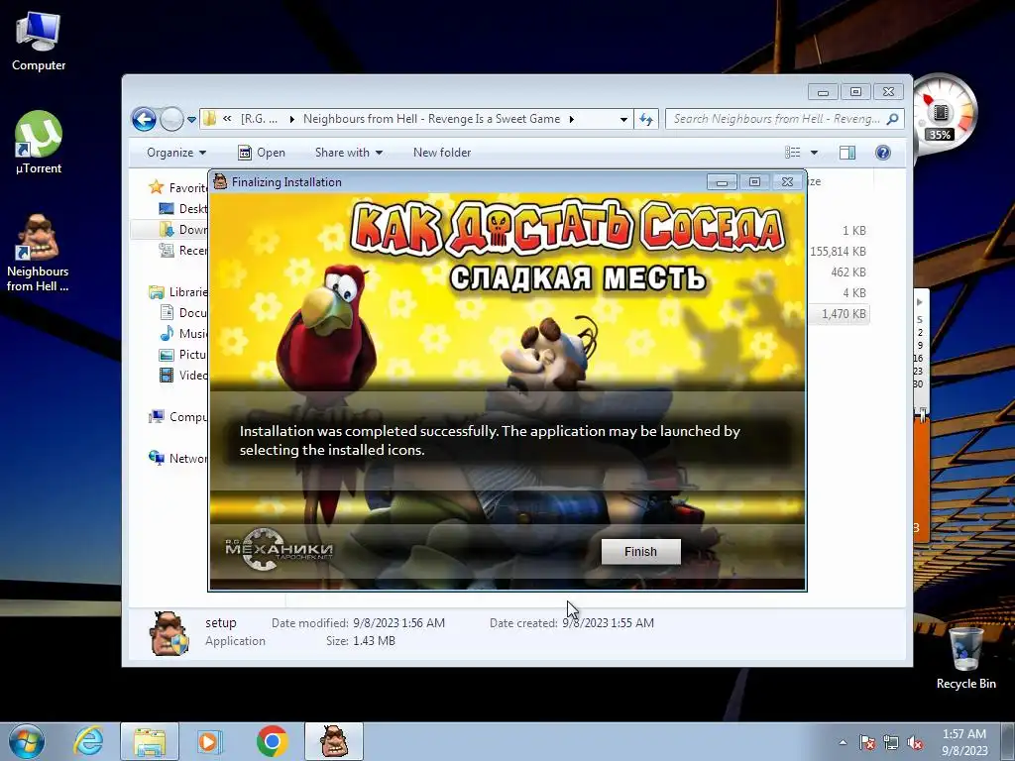Click the installer title bar icon
This screenshot has width=1015, height=761.
click(220, 182)
